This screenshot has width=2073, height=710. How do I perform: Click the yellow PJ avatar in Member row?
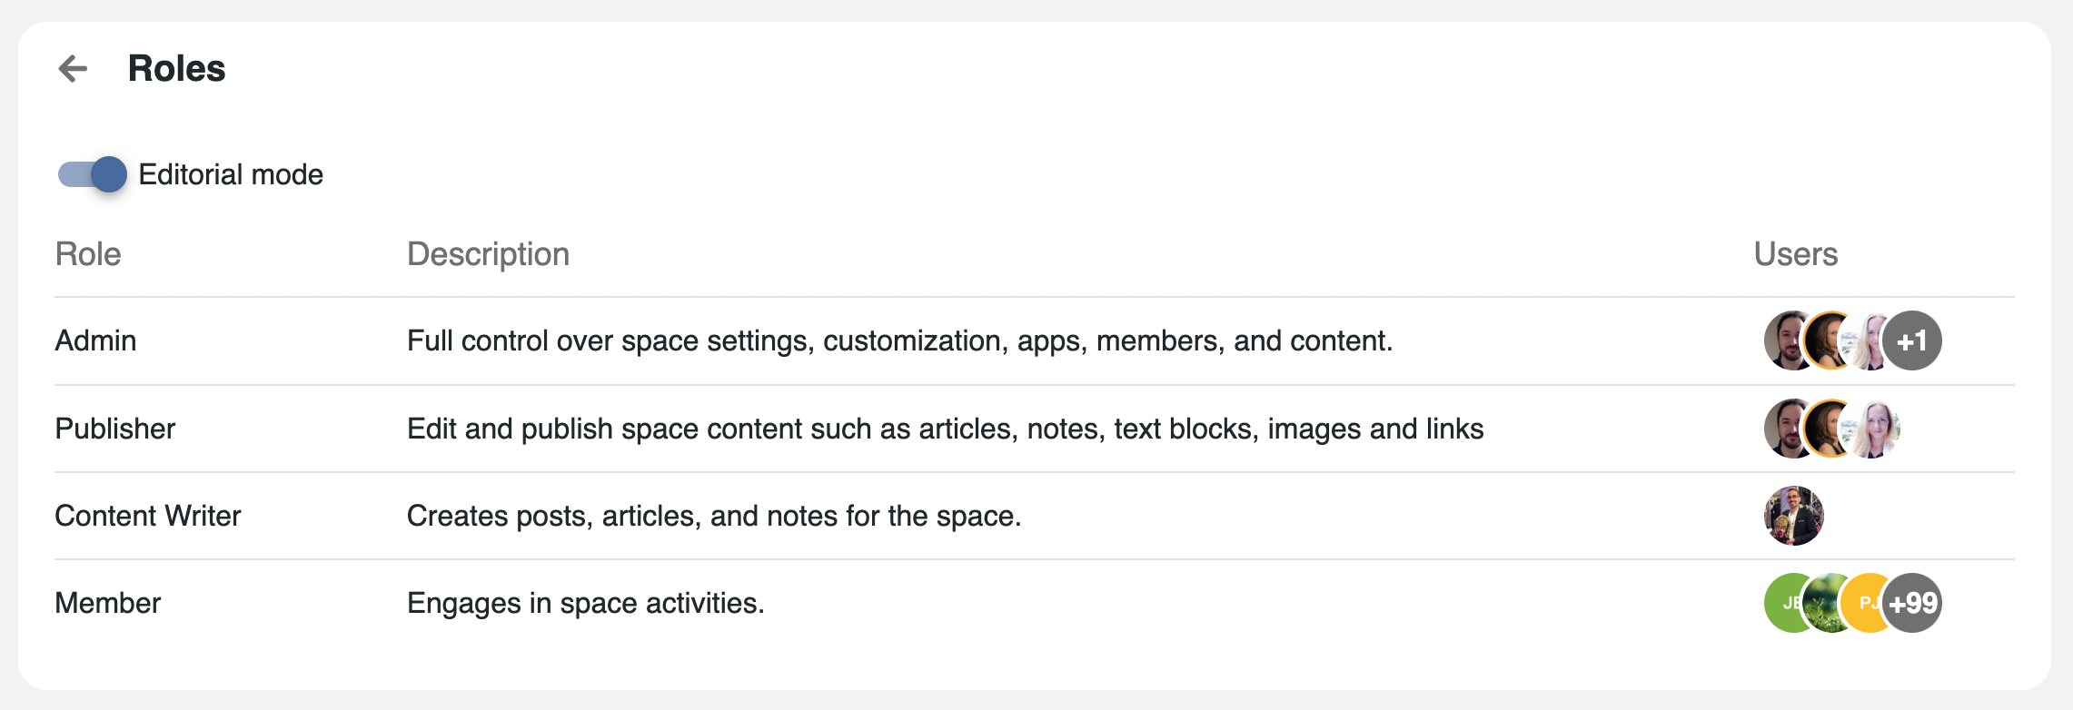1864,601
